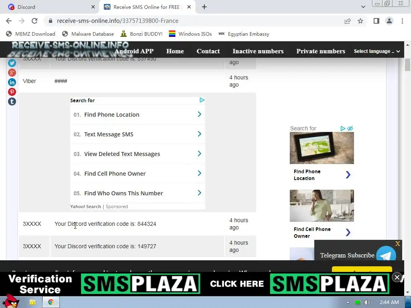Image resolution: width=411 pixels, height=308 pixels.
Task: Open Chrome from the taskbar
Action: [x=51, y=302]
